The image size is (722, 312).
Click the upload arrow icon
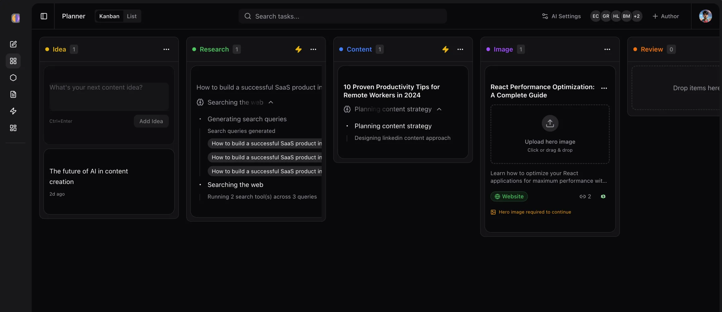point(550,123)
